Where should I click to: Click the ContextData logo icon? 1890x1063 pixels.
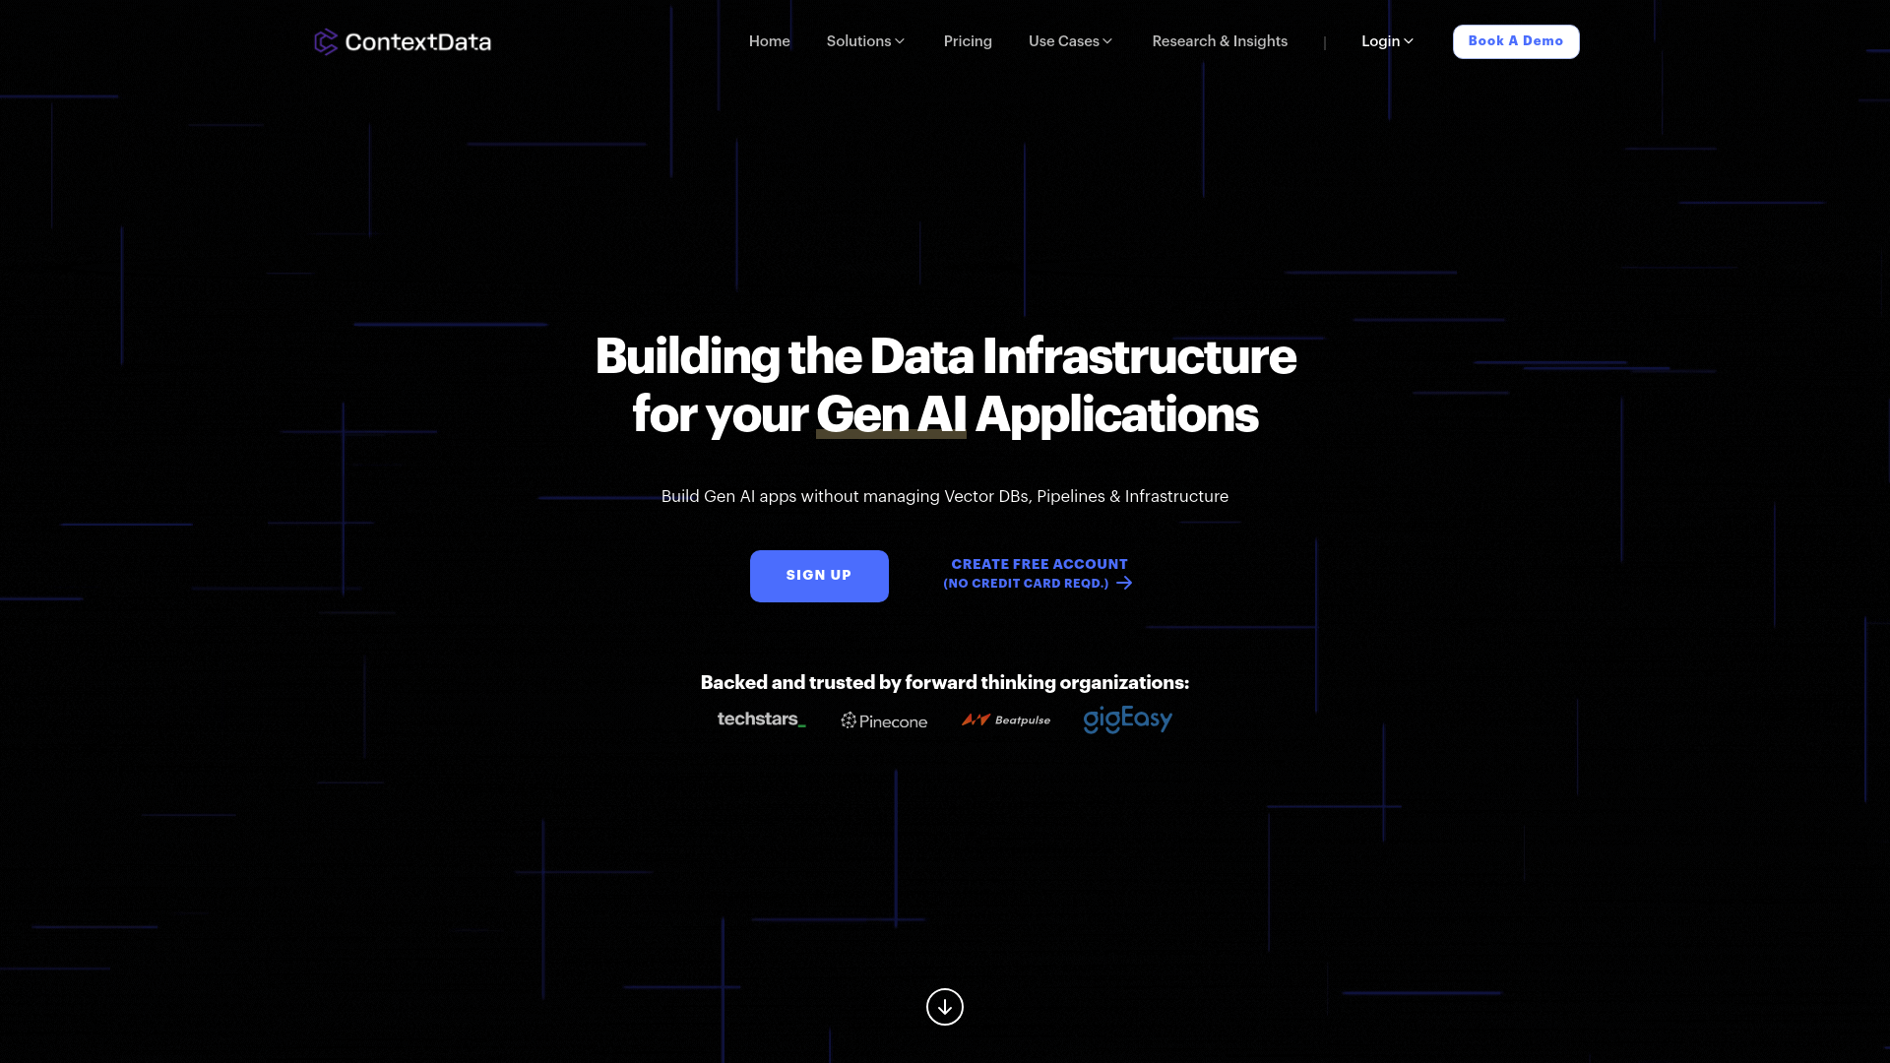(326, 41)
